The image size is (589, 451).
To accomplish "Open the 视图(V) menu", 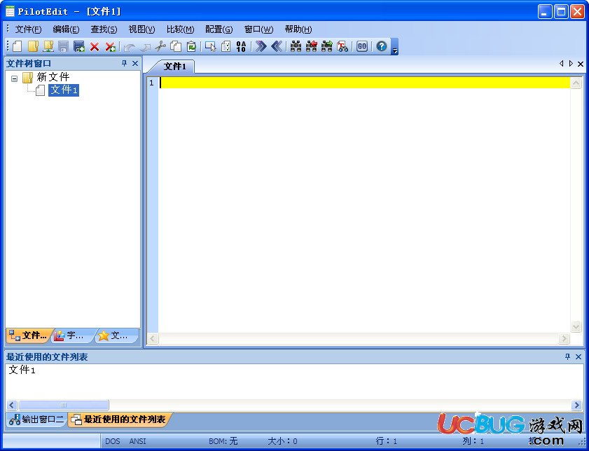I will (141, 29).
